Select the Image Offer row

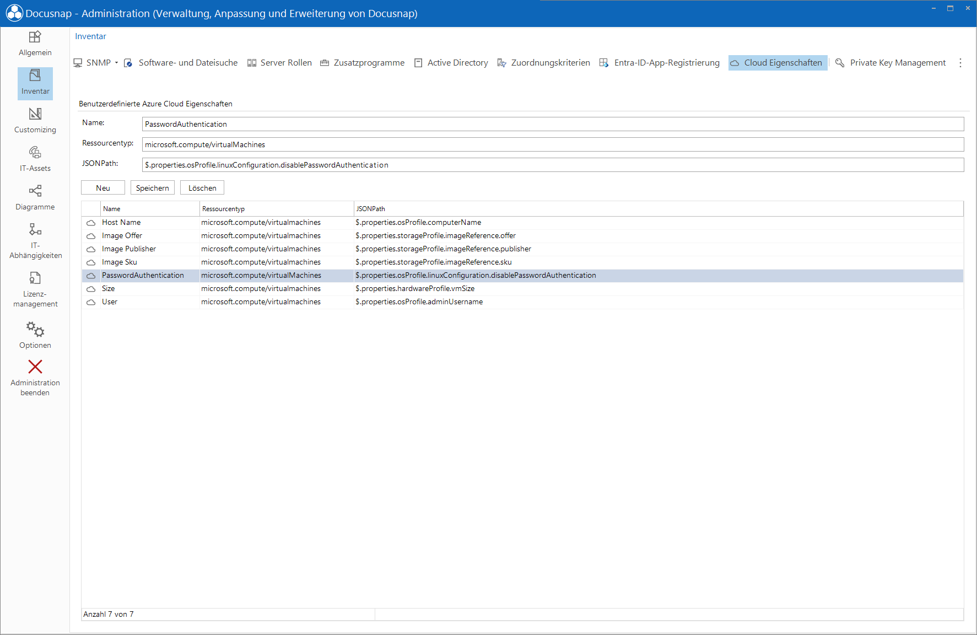point(522,236)
